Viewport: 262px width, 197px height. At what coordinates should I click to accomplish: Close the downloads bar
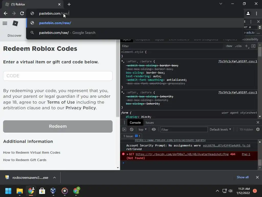(x=257, y=177)
